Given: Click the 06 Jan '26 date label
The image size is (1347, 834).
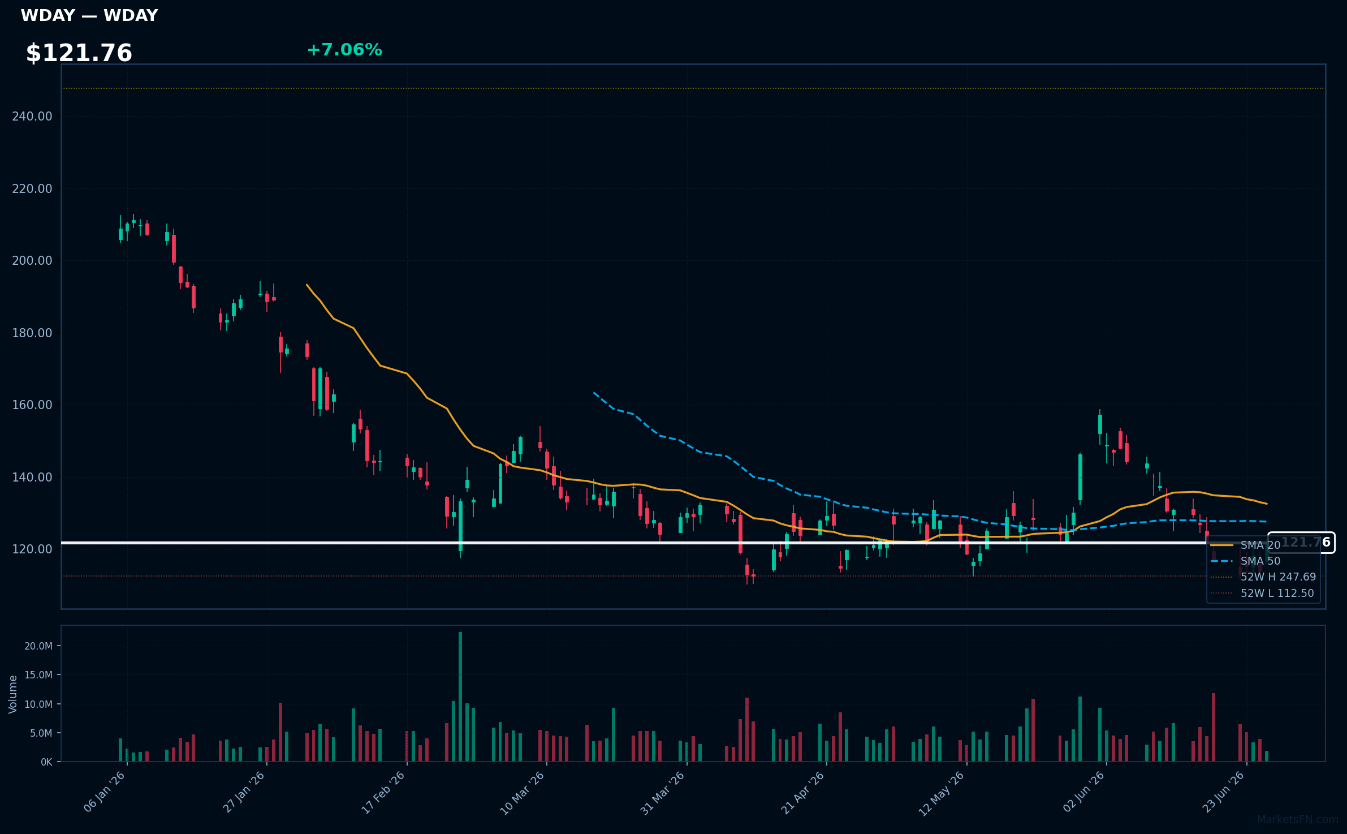Looking at the screenshot, I should (105, 792).
